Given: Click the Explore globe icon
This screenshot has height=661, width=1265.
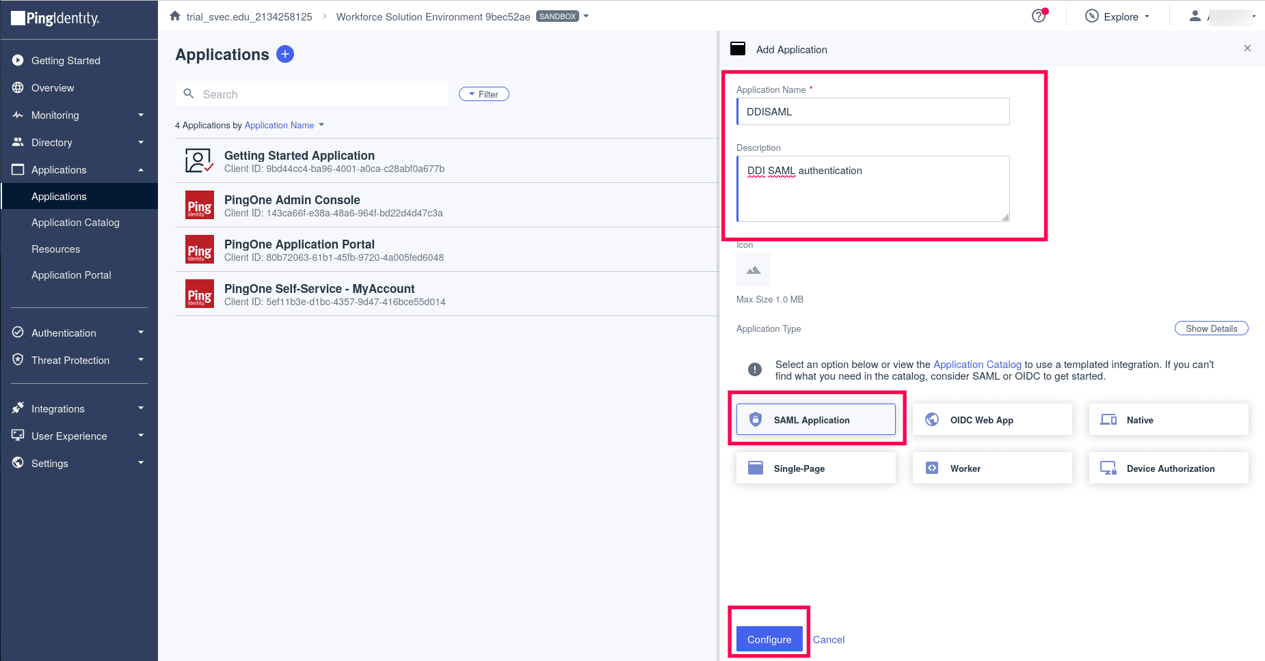Looking at the screenshot, I should point(1091,16).
